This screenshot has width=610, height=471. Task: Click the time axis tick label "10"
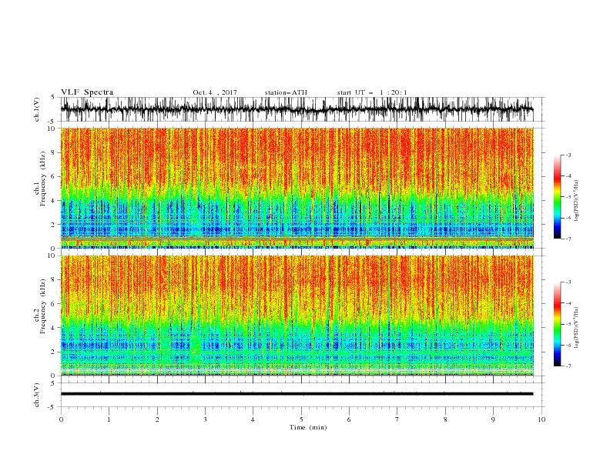point(541,419)
